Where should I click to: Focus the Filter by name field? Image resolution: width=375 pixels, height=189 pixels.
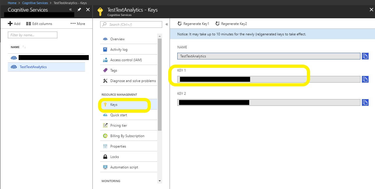[33, 35]
